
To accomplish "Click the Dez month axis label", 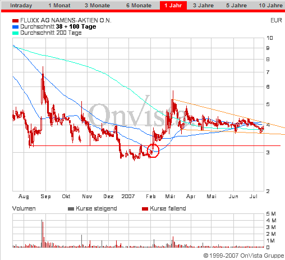I will 108,196.
